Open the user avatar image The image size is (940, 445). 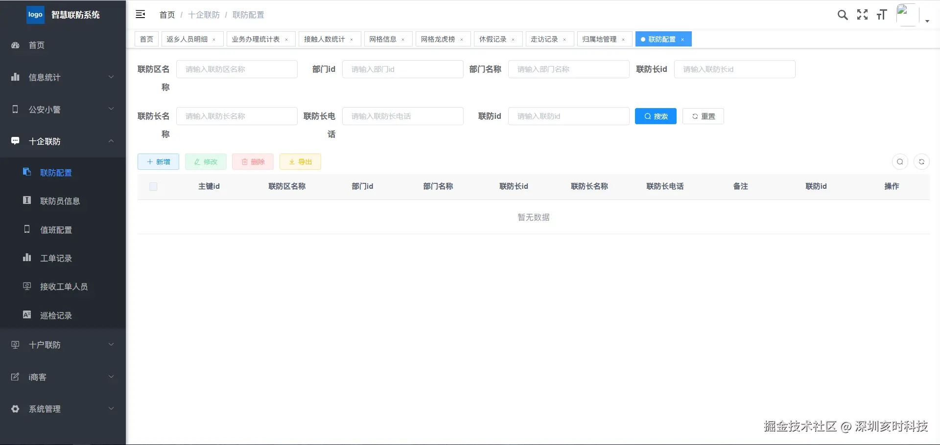(907, 15)
